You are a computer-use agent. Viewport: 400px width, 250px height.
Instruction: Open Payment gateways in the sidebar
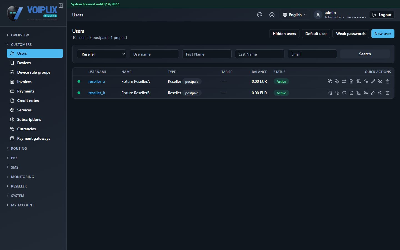pyautogui.click(x=35, y=138)
